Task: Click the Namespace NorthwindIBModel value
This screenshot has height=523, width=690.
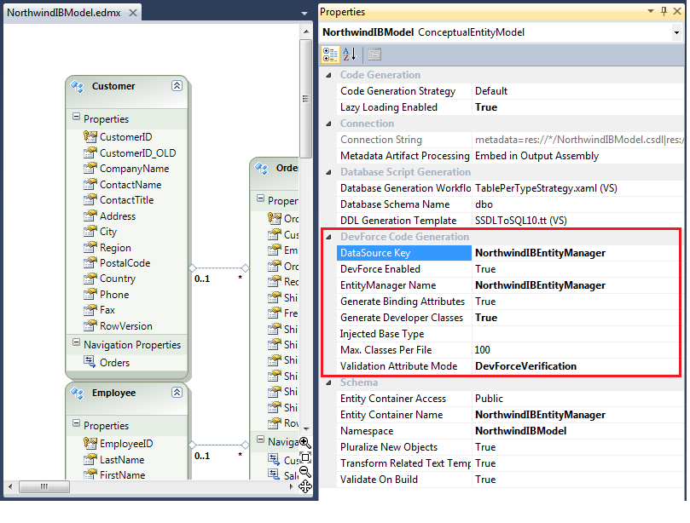Action: (520, 431)
